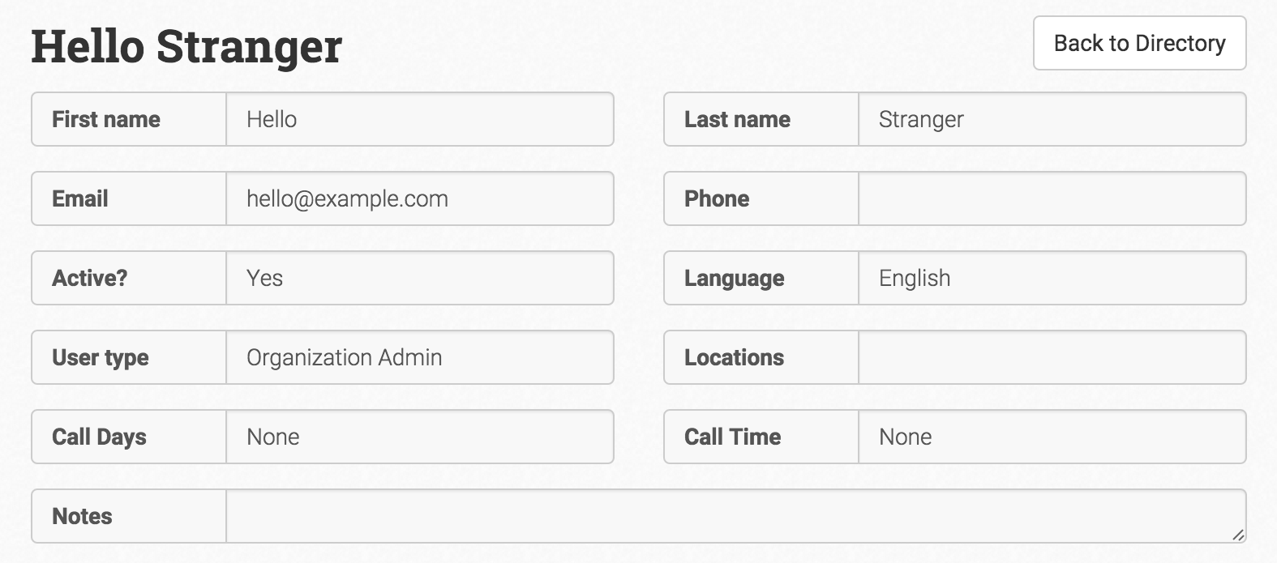1277x563 pixels.
Task: Click the User type label
Action: 101,357
